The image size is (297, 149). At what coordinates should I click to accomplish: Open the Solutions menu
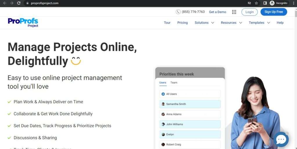[x=202, y=23]
